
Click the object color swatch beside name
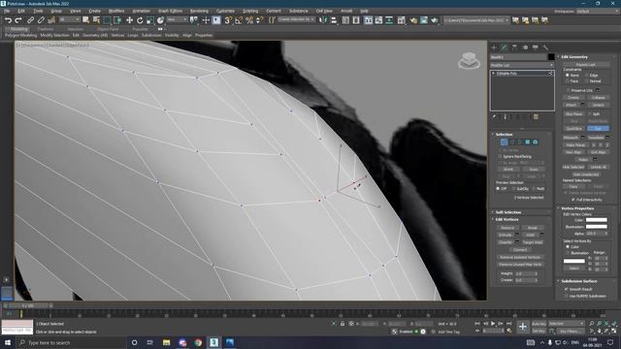pyautogui.click(x=551, y=57)
